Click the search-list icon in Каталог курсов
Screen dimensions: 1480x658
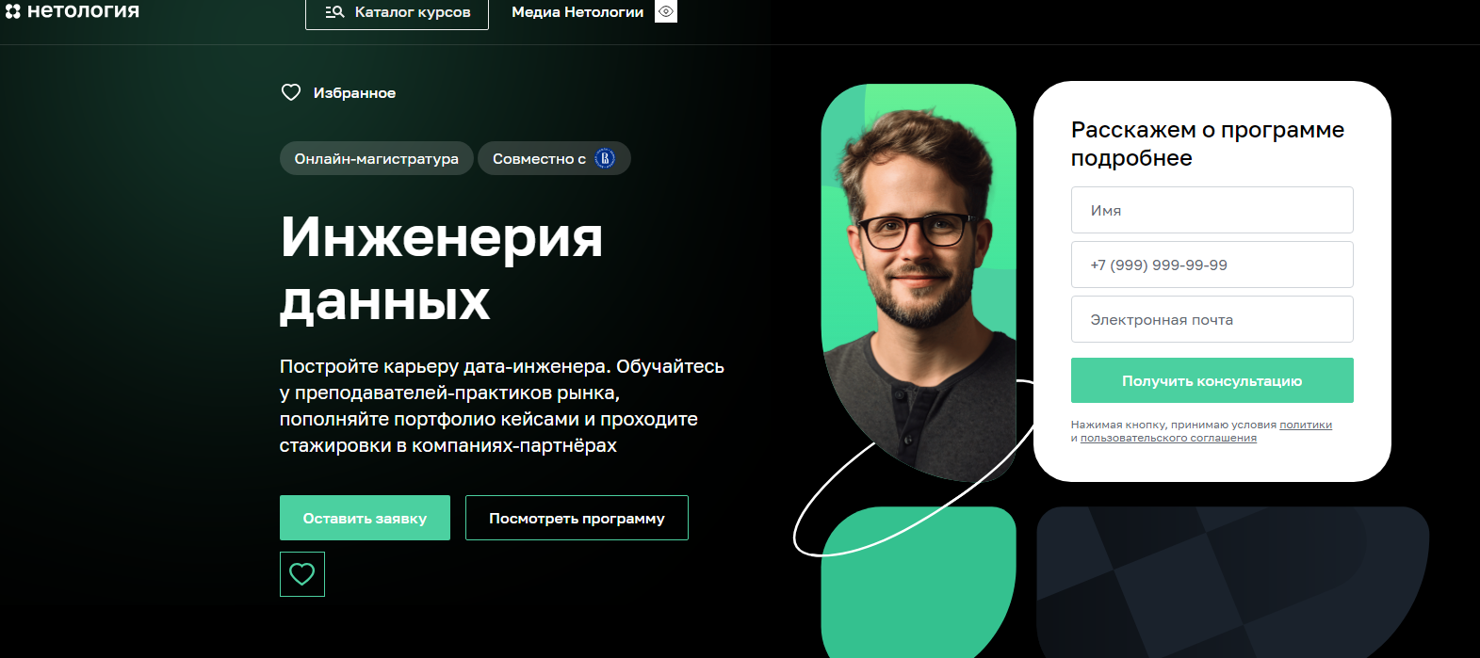pyautogui.click(x=334, y=12)
